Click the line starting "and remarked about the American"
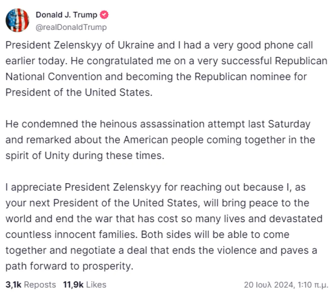Viewport: 336px width, 296px height. click(160, 140)
